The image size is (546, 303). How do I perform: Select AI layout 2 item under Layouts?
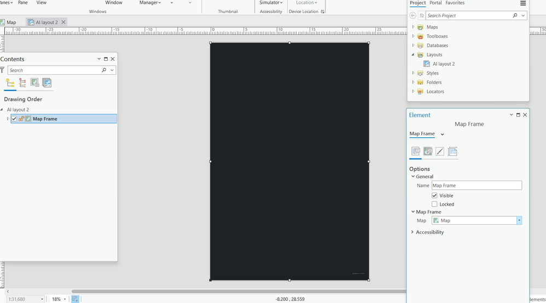point(443,64)
